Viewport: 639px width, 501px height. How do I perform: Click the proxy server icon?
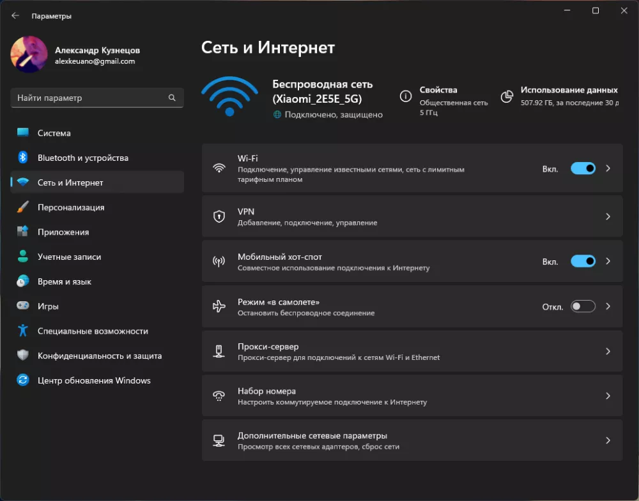219,351
